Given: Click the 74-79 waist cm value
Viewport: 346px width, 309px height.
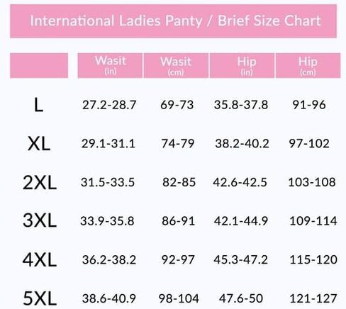Looking at the screenshot, I should 178,143.
